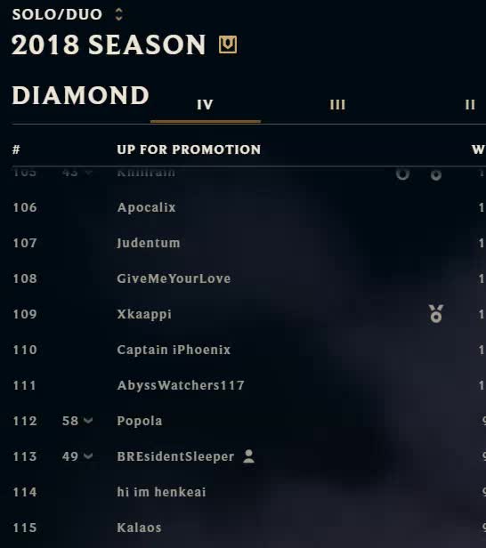Select player Apocalix in the ladder
The height and width of the screenshot is (548, 486).
click(146, 207)
